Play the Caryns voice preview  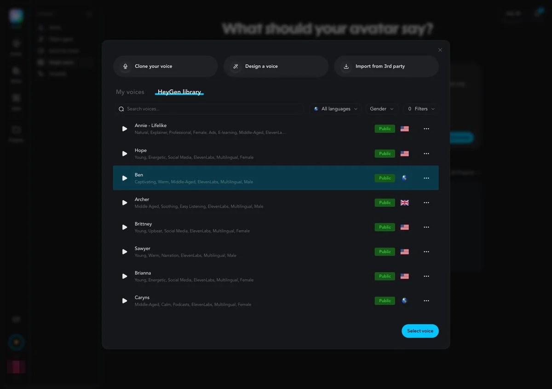(x=125, y=301)
